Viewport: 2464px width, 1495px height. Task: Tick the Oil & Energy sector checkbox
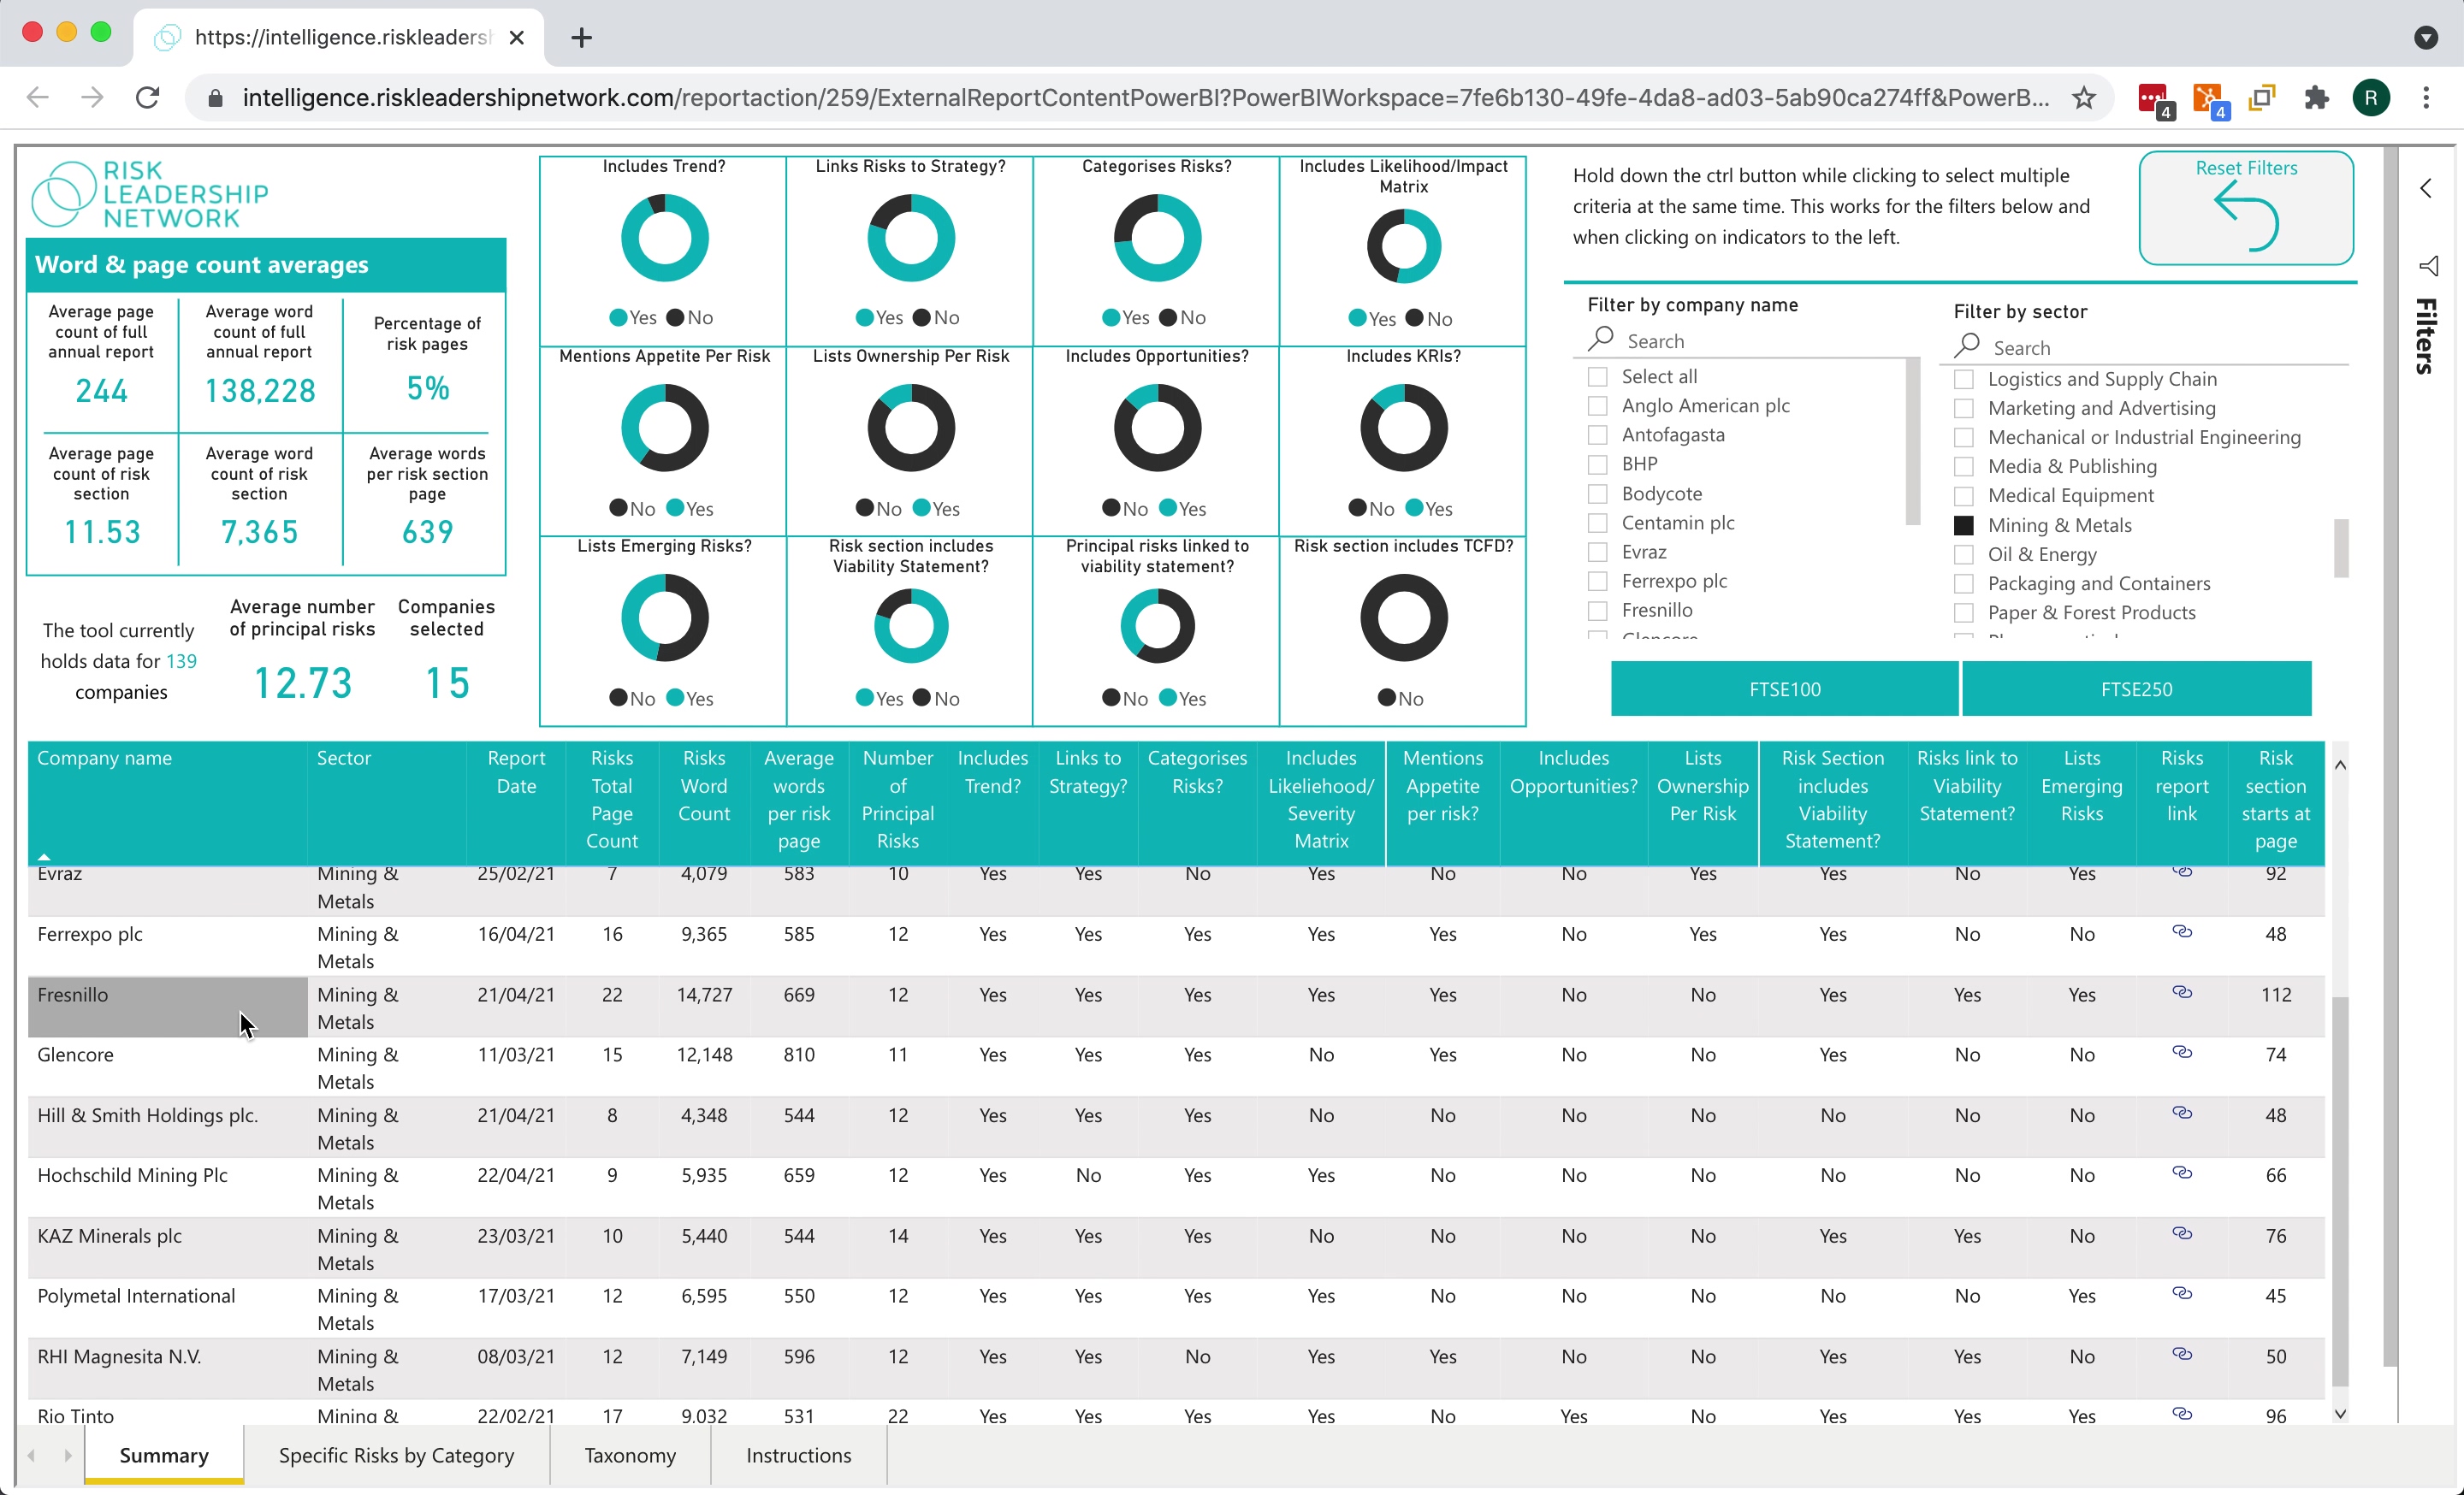(x=1964, y=554)
